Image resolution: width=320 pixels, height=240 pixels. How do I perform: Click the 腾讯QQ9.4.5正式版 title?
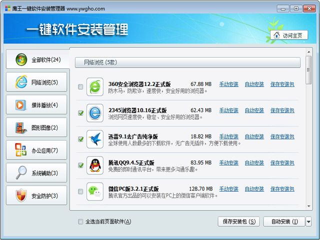(x=131, y=162)
